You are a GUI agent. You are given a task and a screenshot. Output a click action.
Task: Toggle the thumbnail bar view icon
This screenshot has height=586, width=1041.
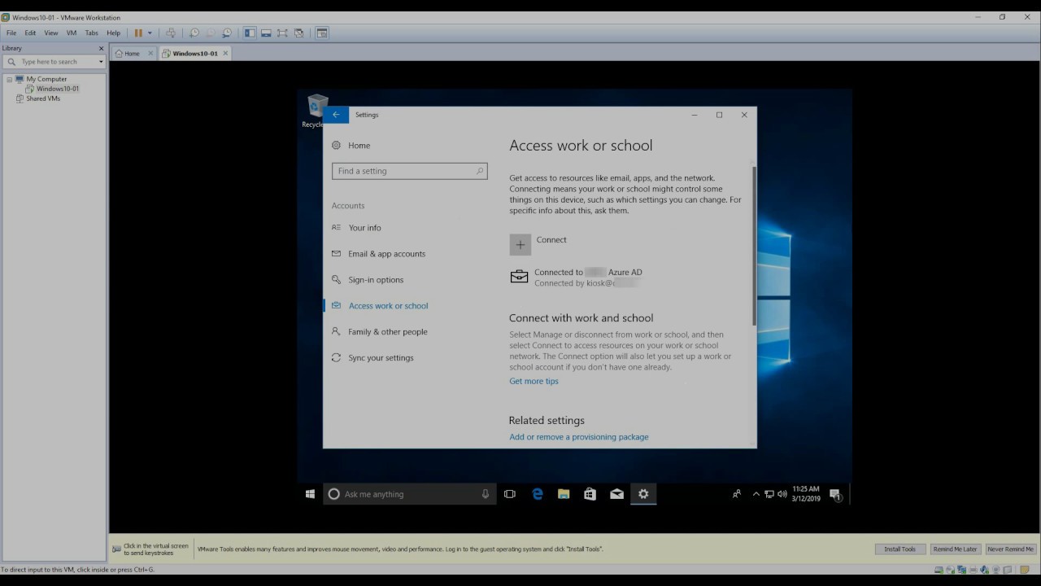pyautogui.click(x=266, y=33)
